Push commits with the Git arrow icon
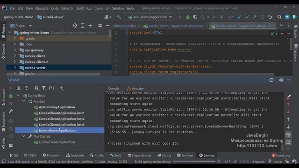The image size is (299, 168). pyautogui.click(x=255, y=17)
